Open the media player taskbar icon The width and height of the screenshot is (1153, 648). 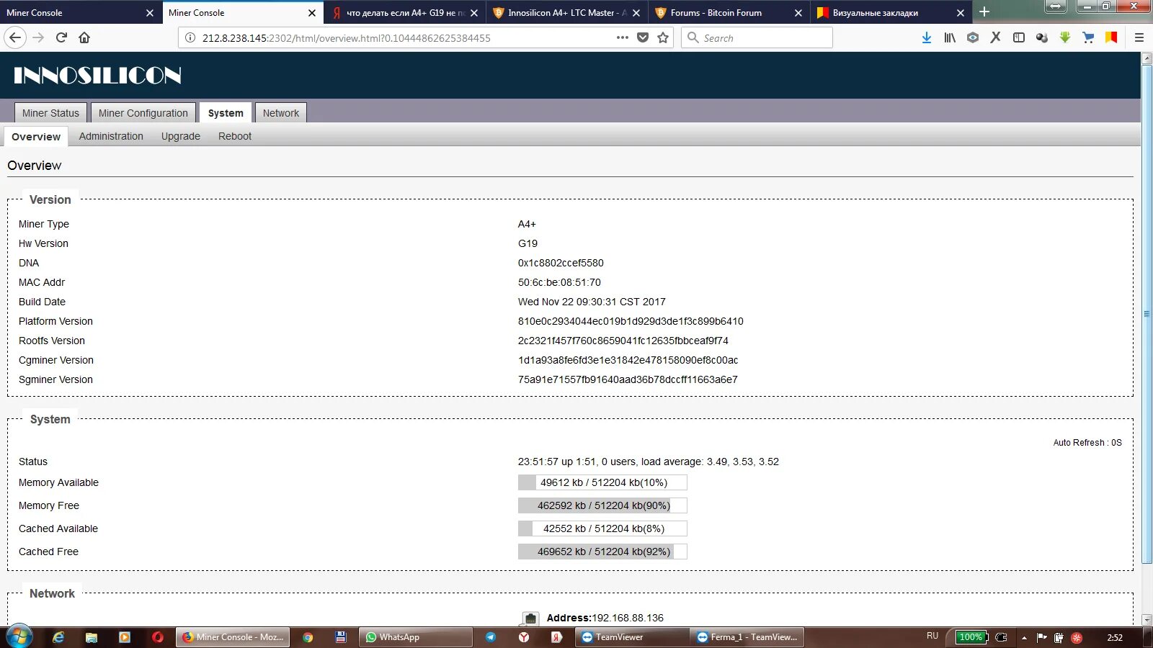[125, 637]
